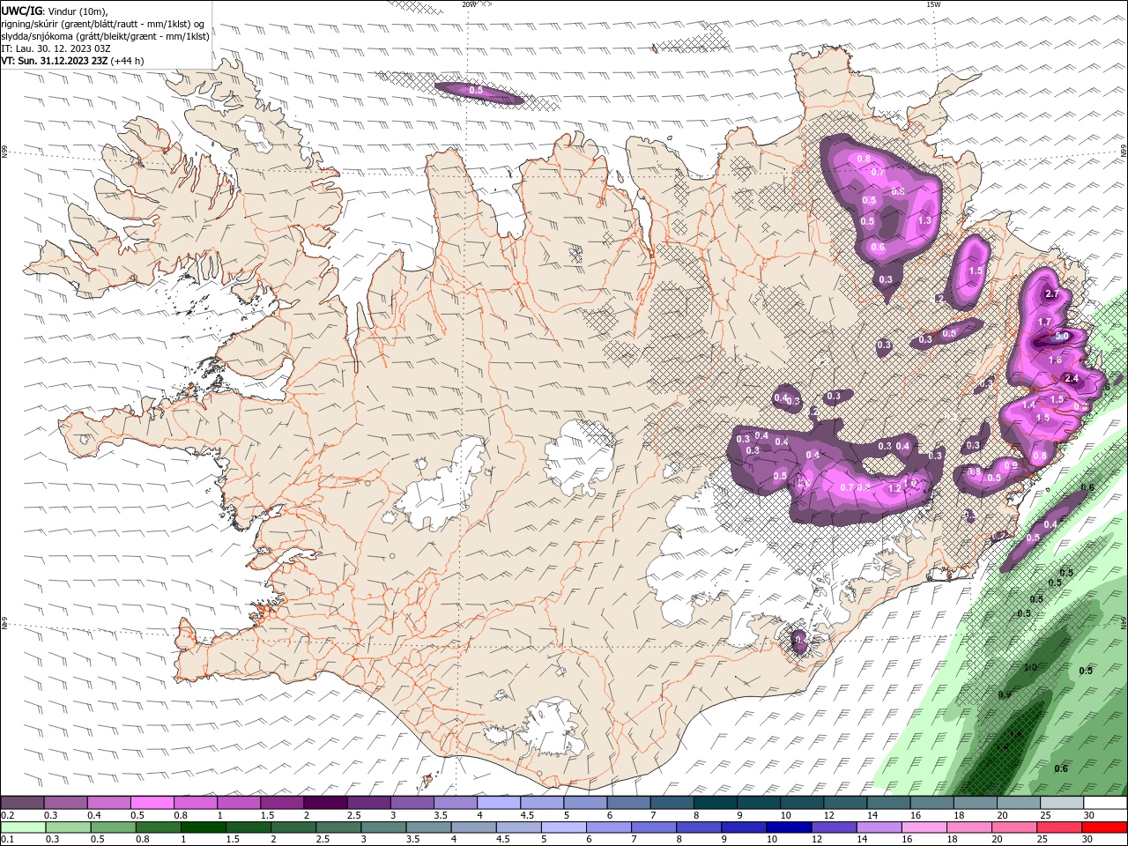Click the upper legend swatch starting at 0.3

click(66, 802)
